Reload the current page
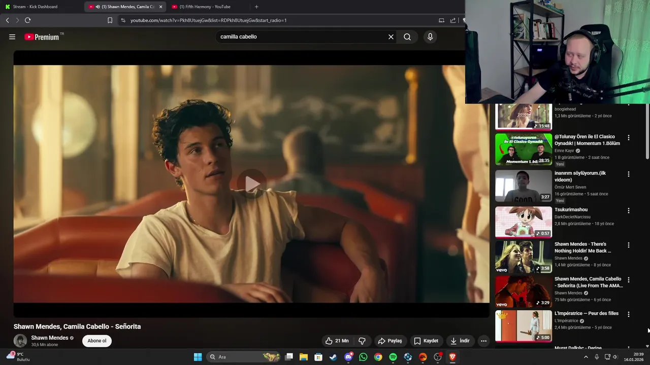This screenshot has height=365, width=650. click(x=27, y=20)
